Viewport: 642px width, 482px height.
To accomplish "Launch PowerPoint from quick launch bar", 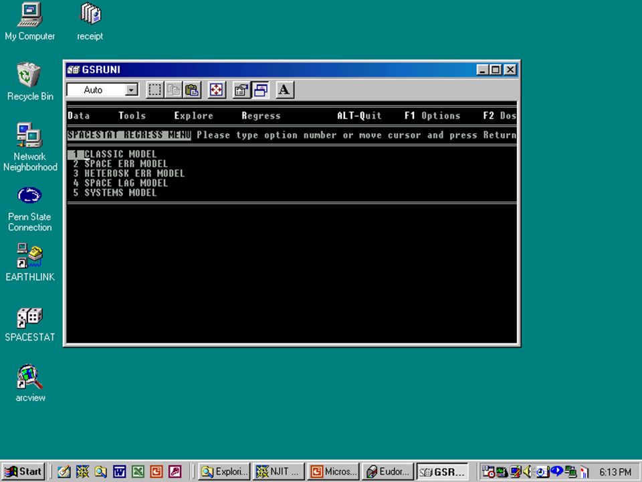I will pyautogui.click(x=156, y=472).
